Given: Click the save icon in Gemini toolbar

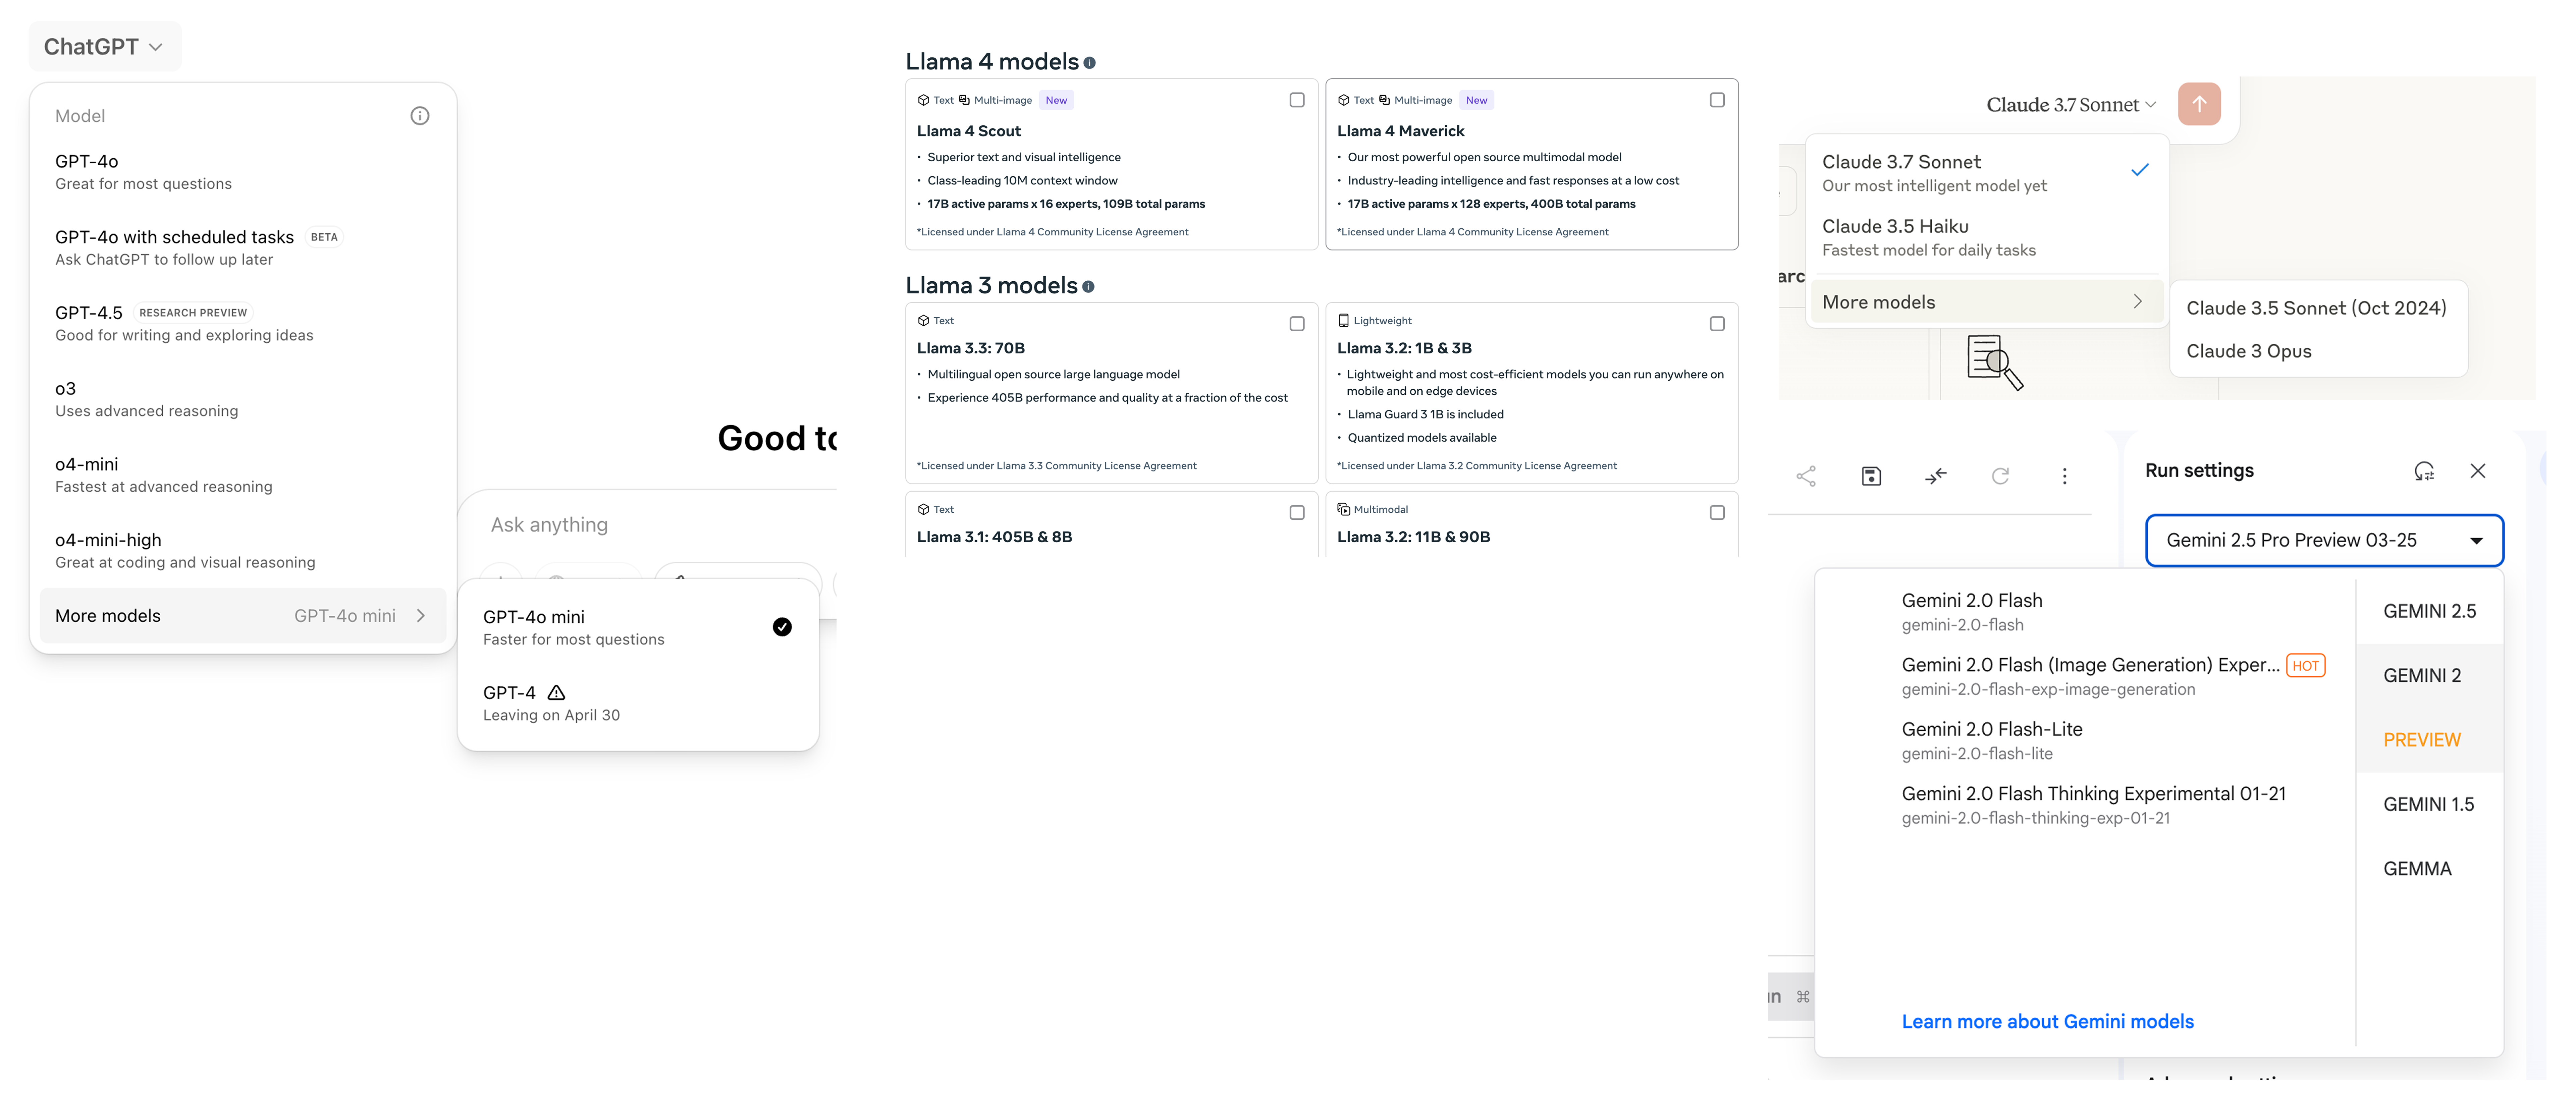Looking at the screenshot, I should tap(1871, 476).
